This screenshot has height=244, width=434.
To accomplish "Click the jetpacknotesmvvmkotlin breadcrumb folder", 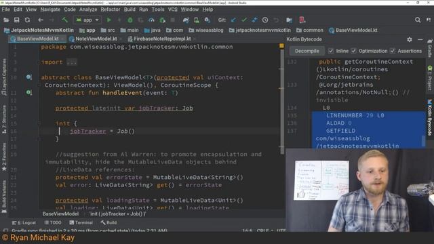I will pos(260,30).
